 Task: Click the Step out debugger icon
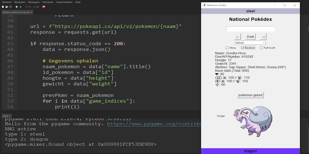click(x=34, y=7)
